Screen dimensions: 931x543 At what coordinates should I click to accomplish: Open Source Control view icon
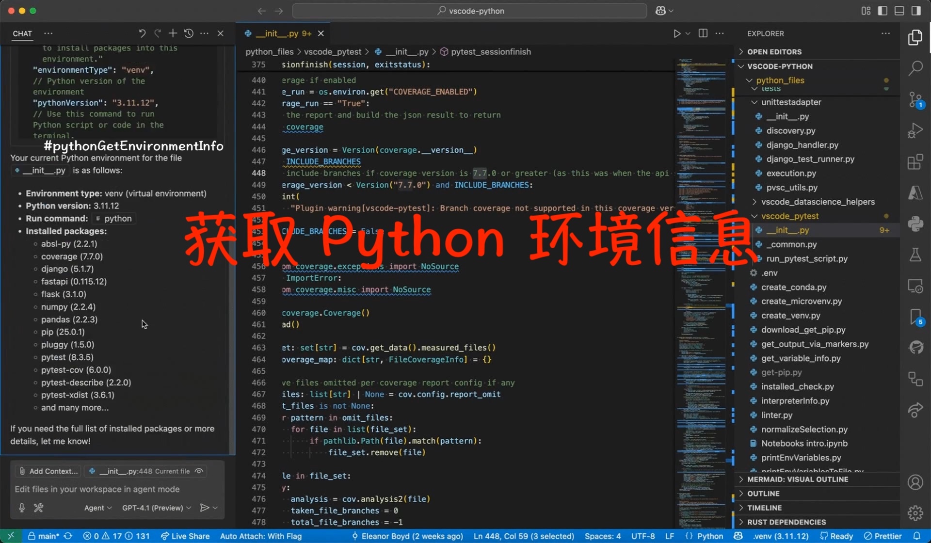point(915,100)
